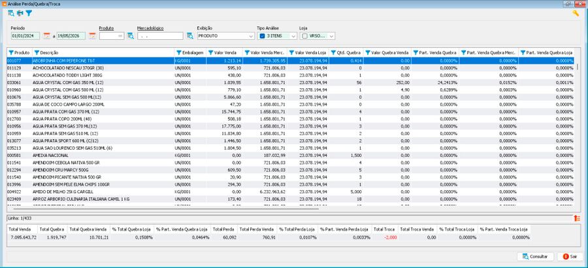Click filter funnel on Valor Venda column
Screen dimensions: 588x268
211,53
